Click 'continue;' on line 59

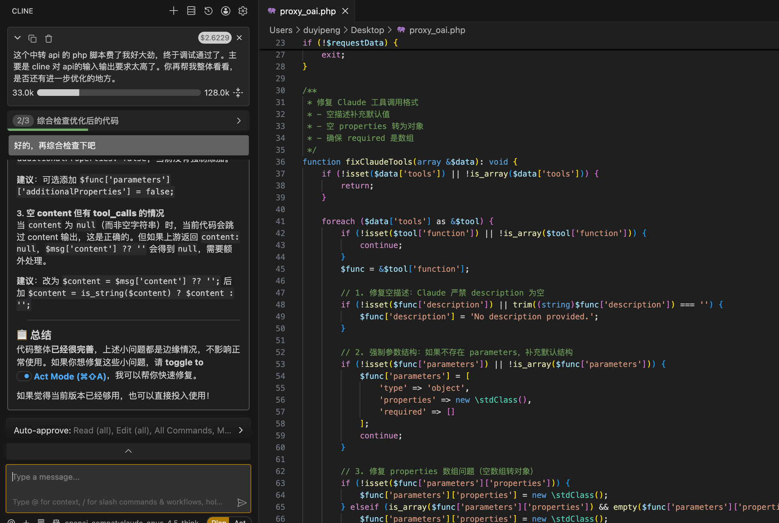[381, 436]
